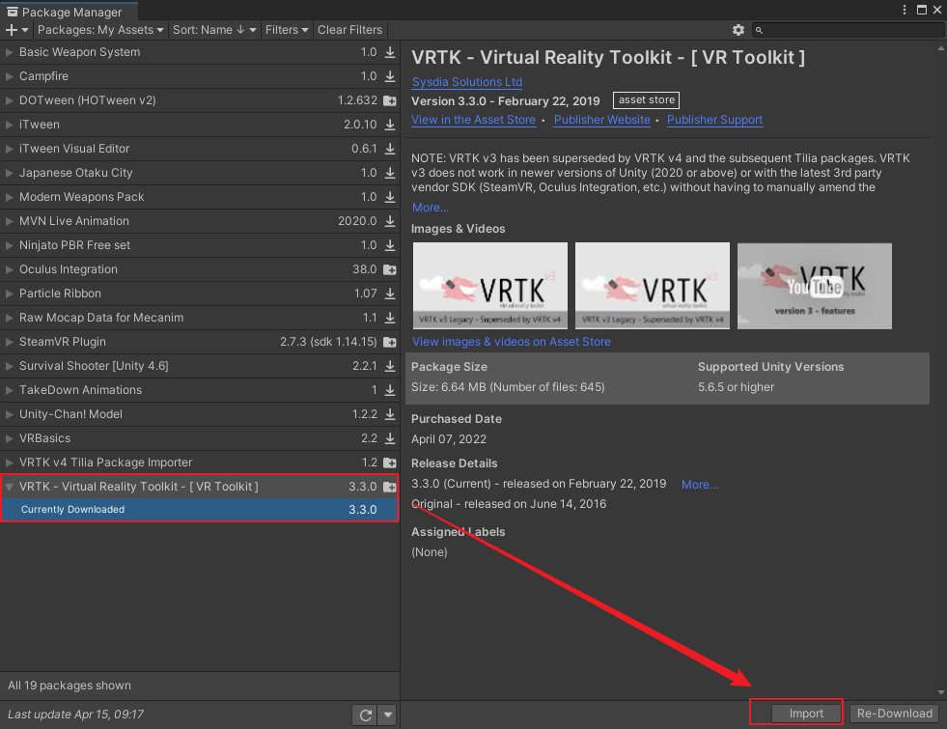The width and height of the screenshot is (947, 729).
Task: Open the first VRTK v3 Legacy thumbnail
Action: pyautogui.click(x=489, y=286)
